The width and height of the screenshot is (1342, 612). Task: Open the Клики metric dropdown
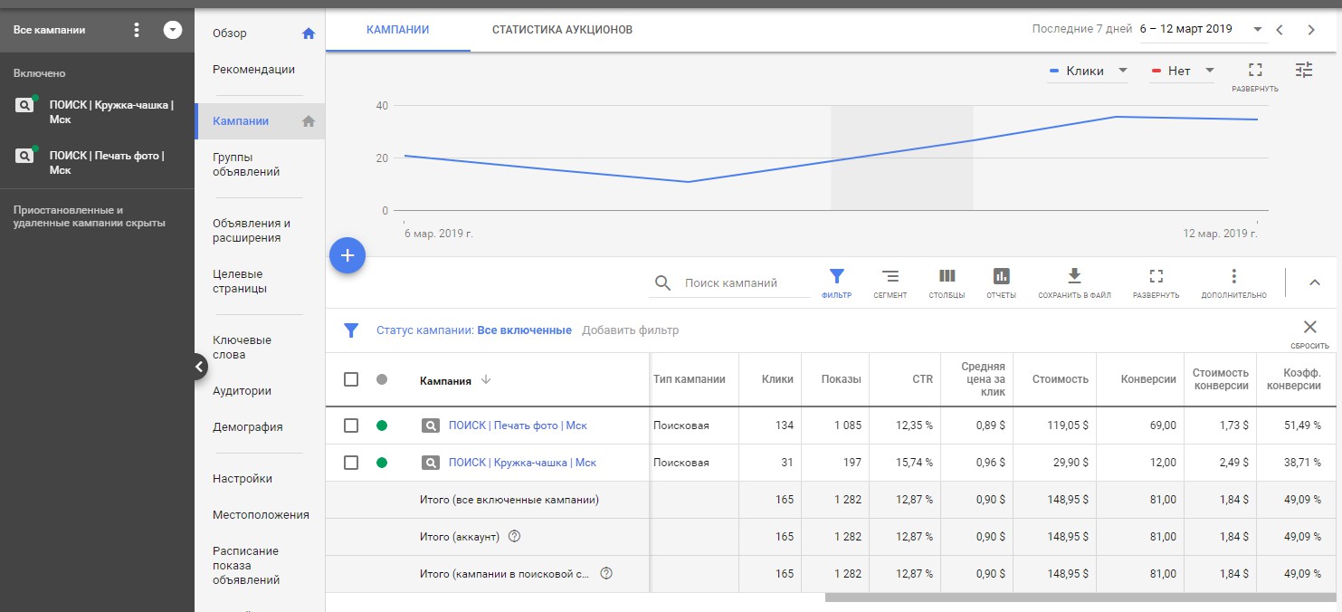[x=1088, y=71]
